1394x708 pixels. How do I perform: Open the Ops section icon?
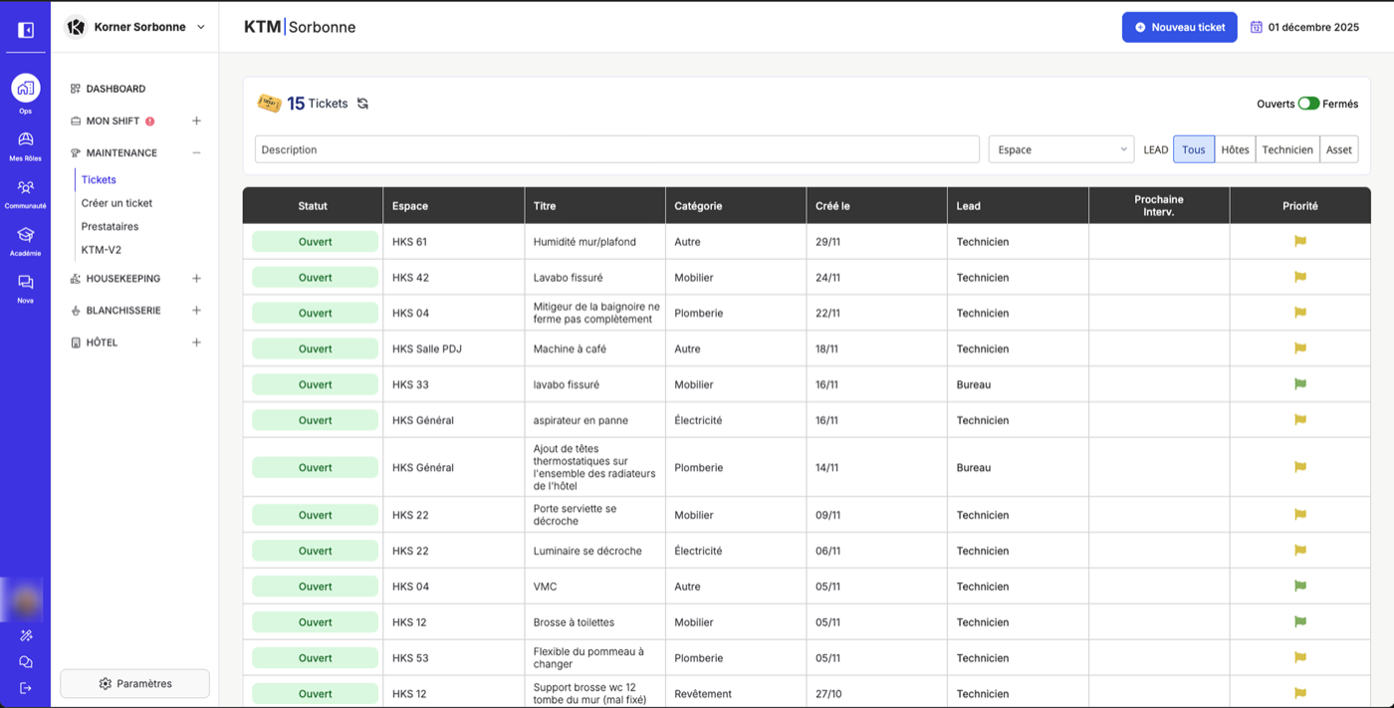(26, 89)
